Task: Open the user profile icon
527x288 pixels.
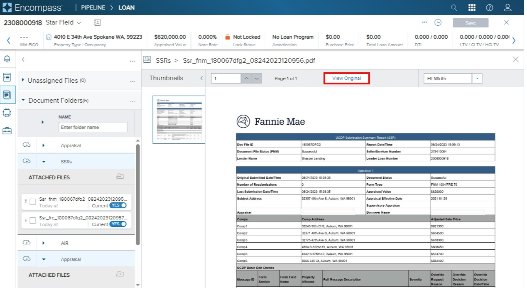Action: (507, 7)
